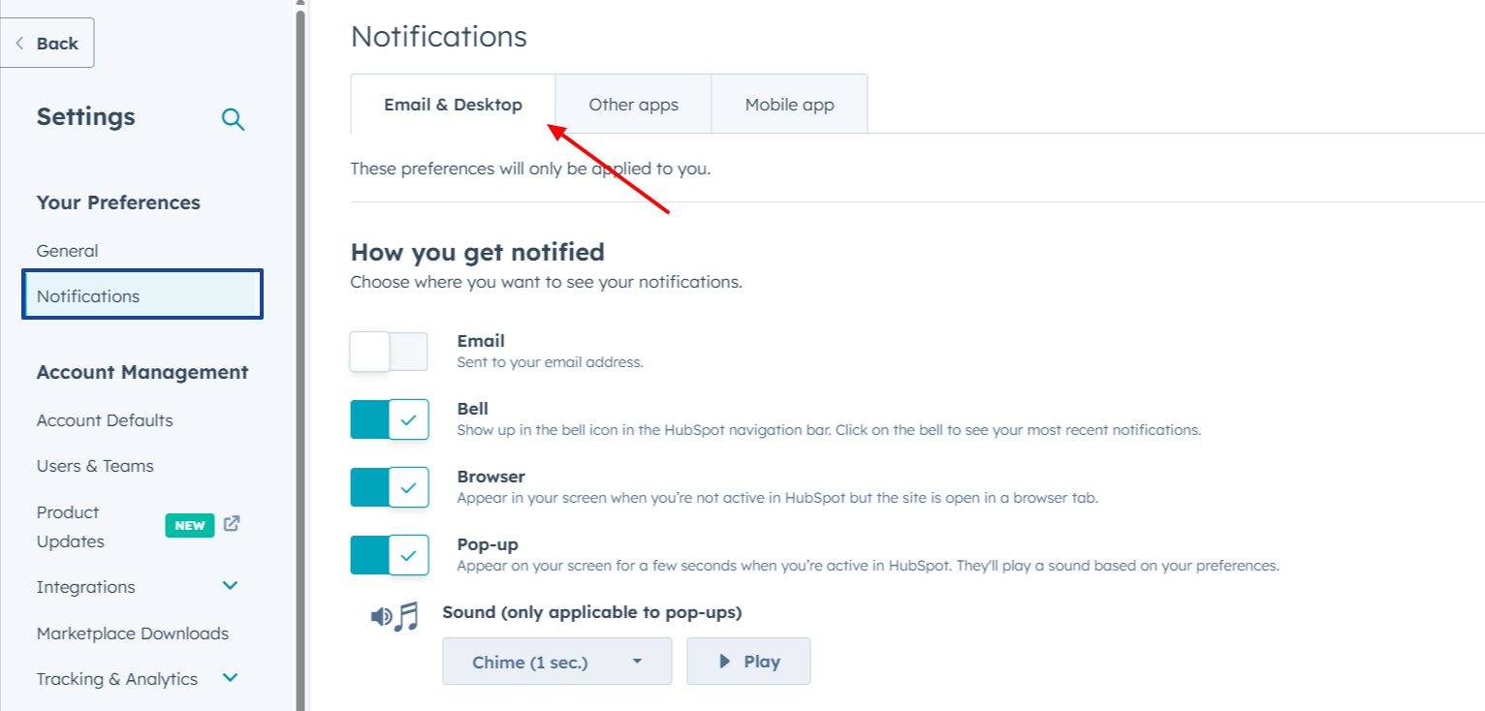Switch off the Pop-up notifications toggle
1485x711 pixels.
pos(389,555)
